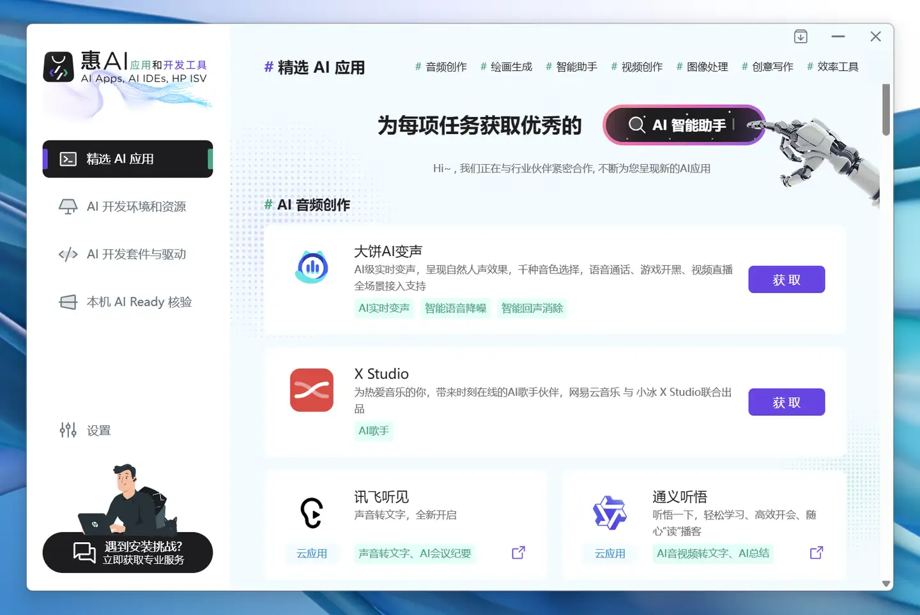Click the vertical scrollbar thumb
920x615 pixels.
click(x=886, y=110)
